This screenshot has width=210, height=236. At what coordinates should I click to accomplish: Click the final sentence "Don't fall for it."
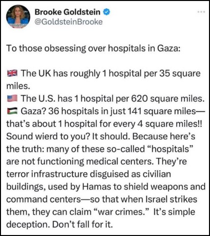[x=83, y=225]
